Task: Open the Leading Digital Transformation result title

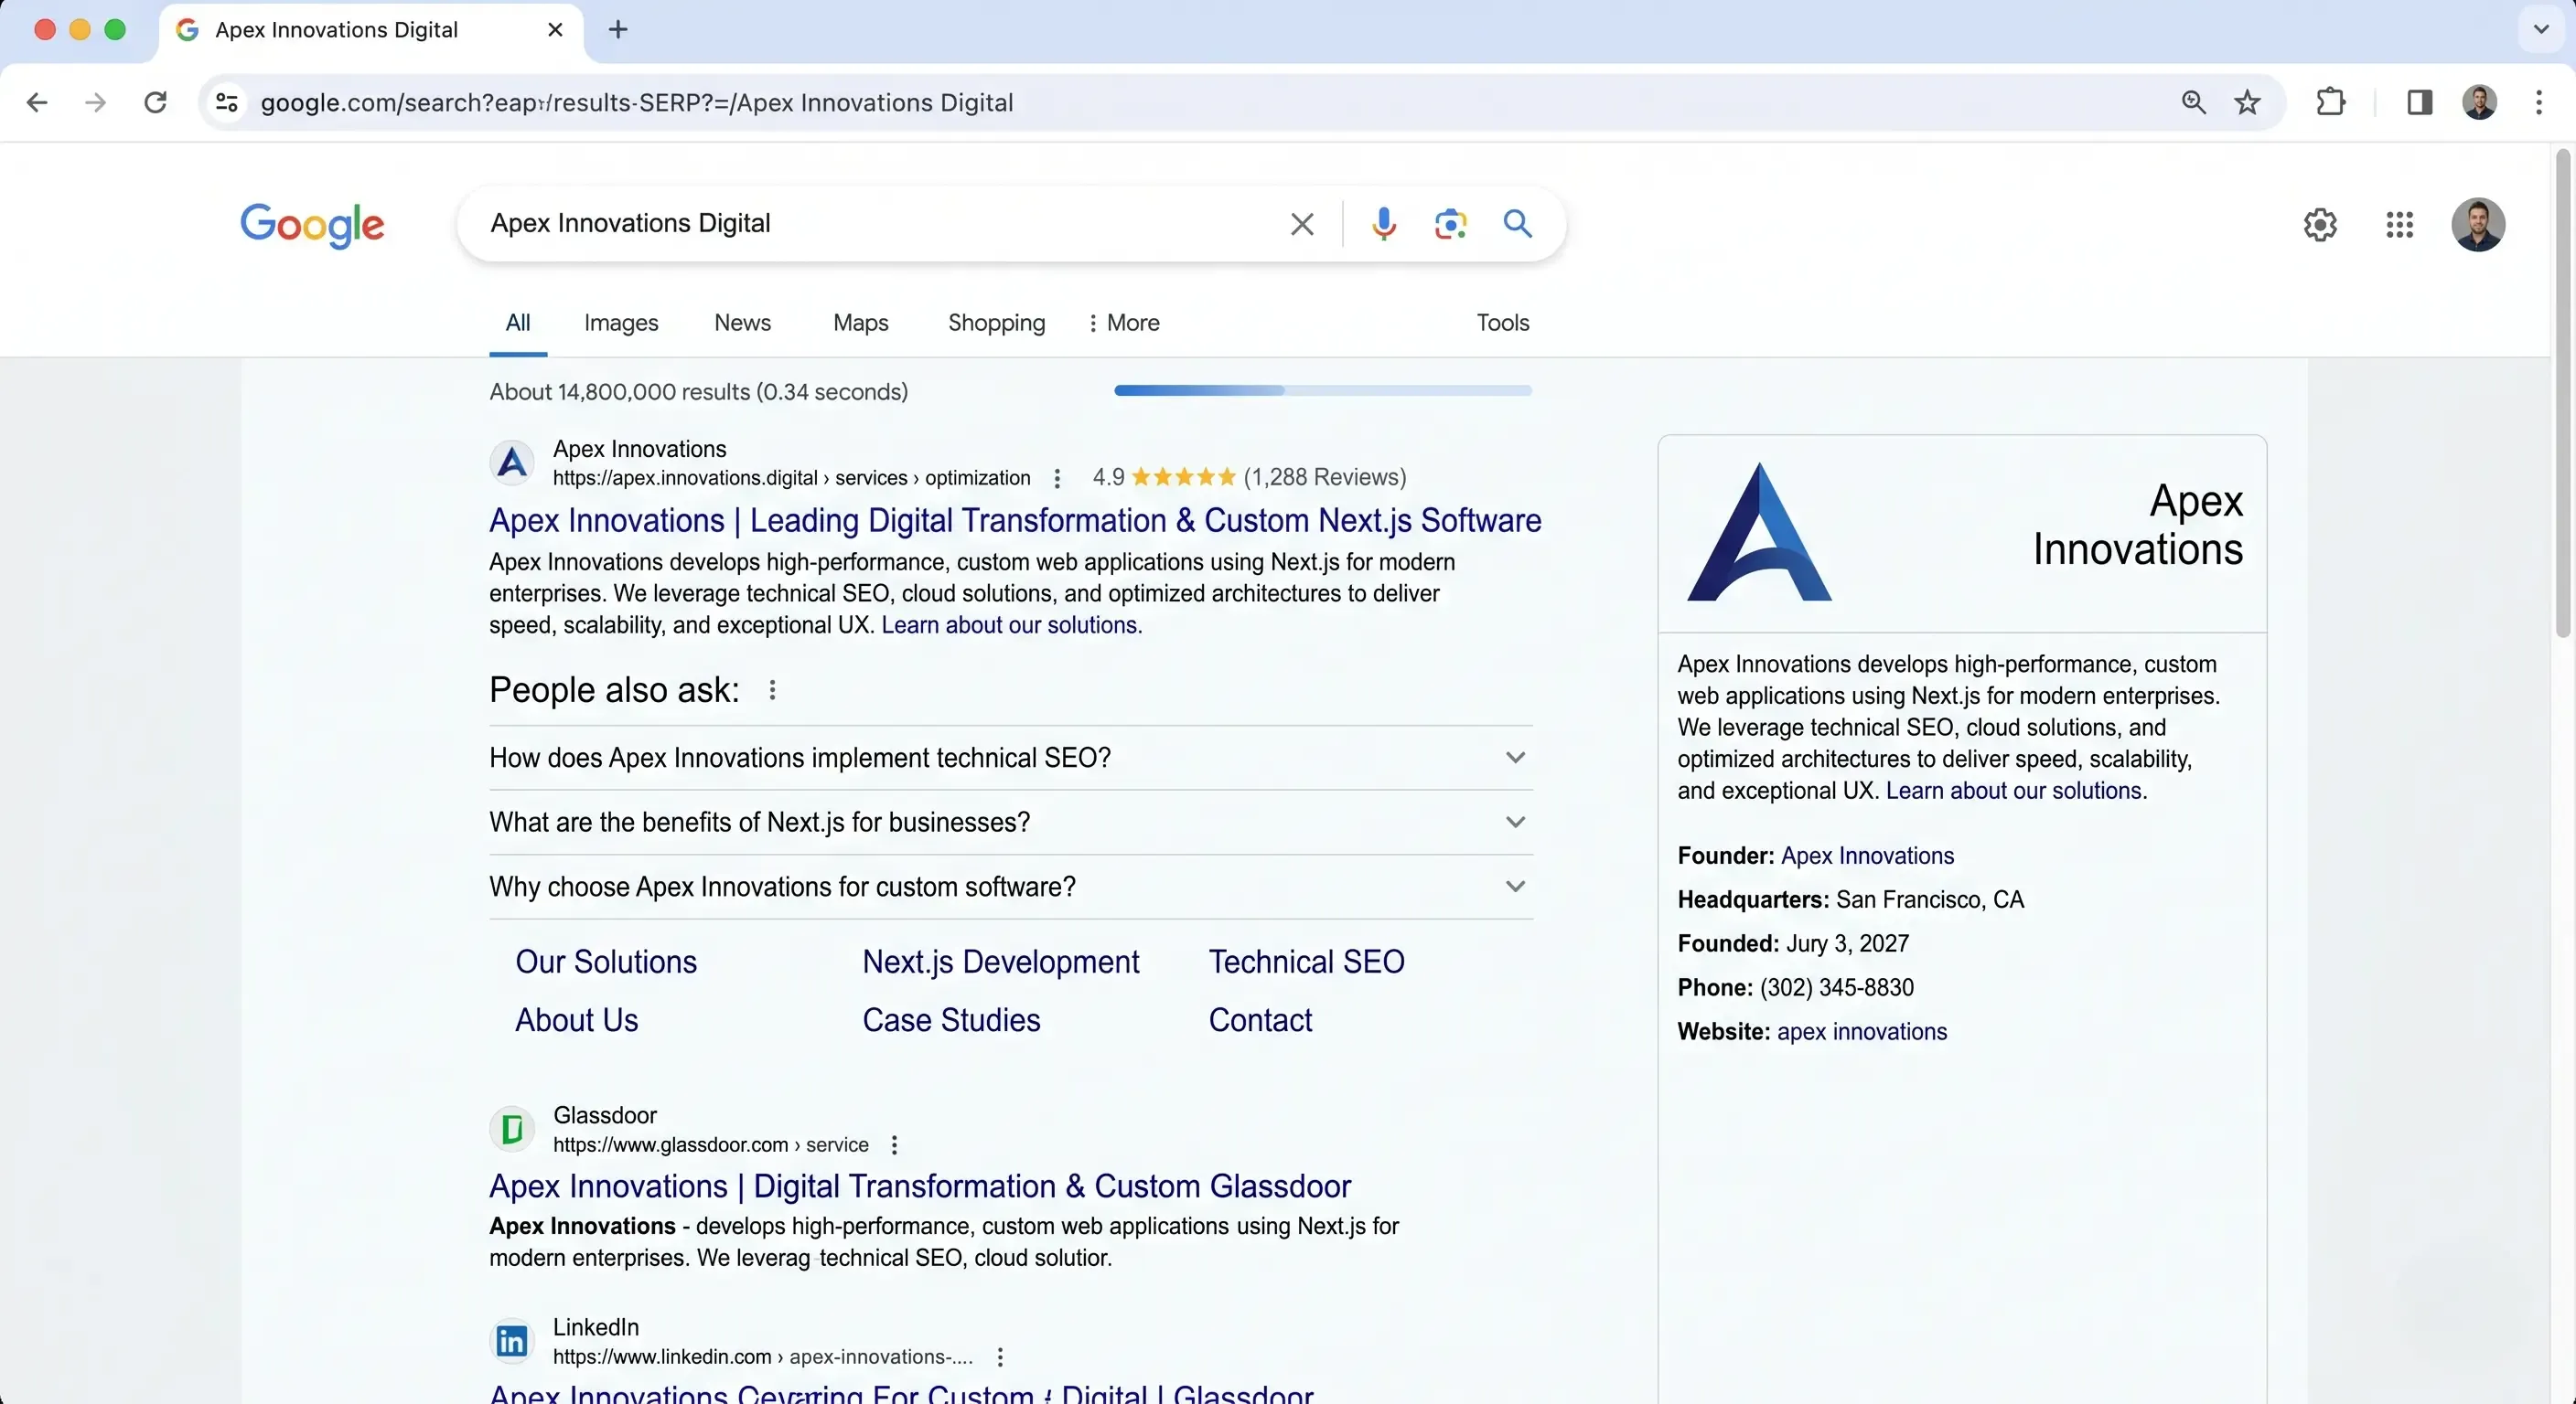Action: click(x=1015, y=521)
